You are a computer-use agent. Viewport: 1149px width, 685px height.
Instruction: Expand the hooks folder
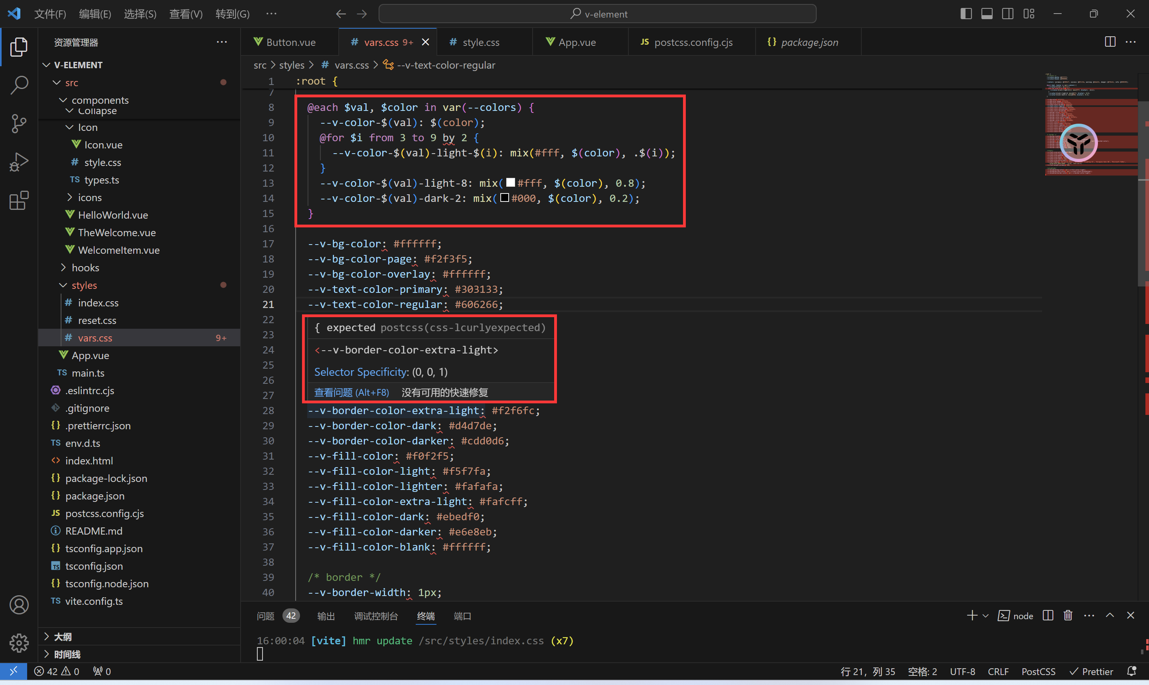pos(63,267)
